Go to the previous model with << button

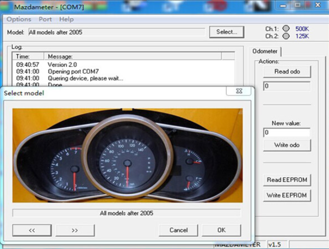(x=32, y=230)
